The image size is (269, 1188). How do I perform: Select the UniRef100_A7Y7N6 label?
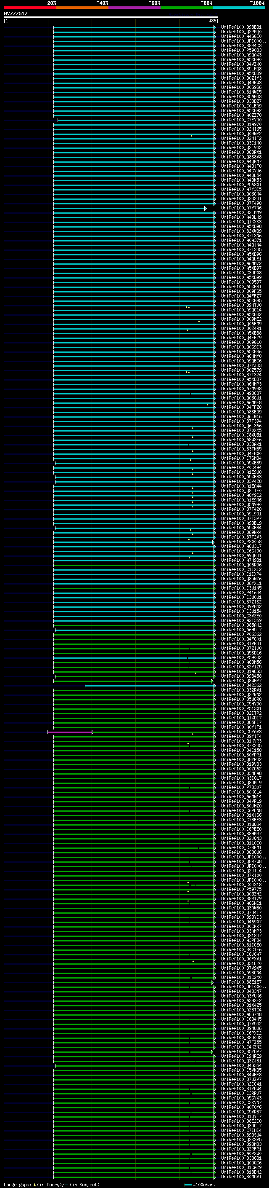click(241, 208)
